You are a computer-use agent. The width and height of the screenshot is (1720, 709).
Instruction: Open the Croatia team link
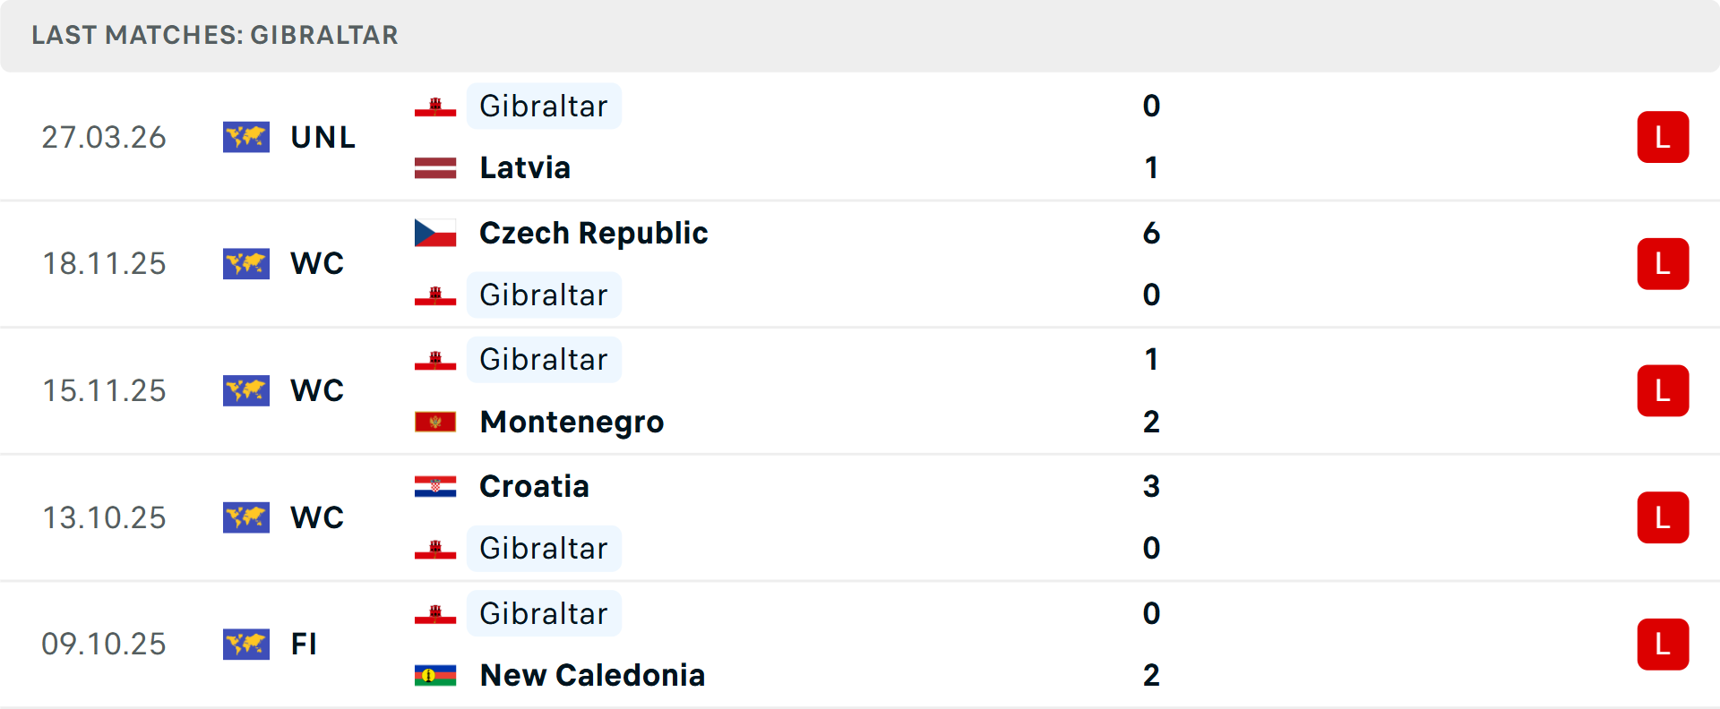tap(534, 486)
